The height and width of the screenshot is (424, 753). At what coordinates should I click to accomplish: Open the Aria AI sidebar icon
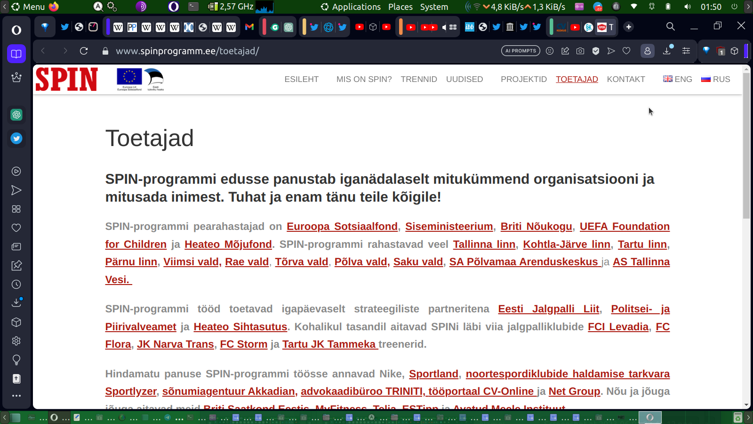point(16,77)
